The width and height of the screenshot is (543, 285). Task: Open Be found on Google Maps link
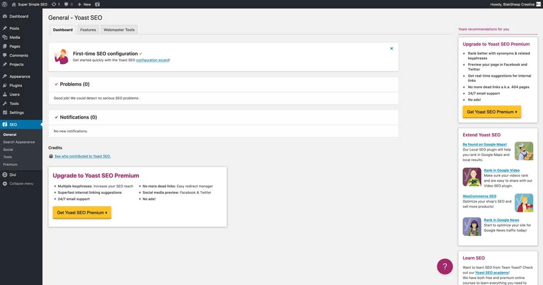pos(485,145)
